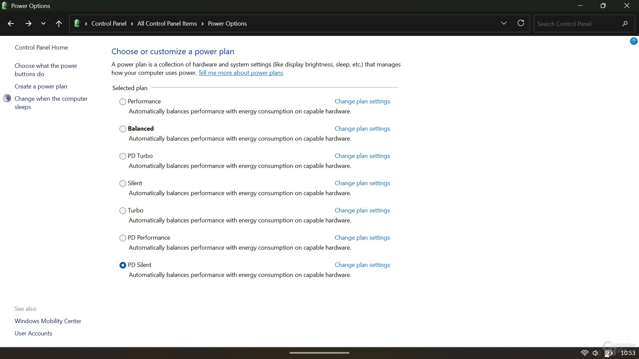Expand chevron after Control Panel breadcrumb
The image size is (639, 359).
click(132, 24)
